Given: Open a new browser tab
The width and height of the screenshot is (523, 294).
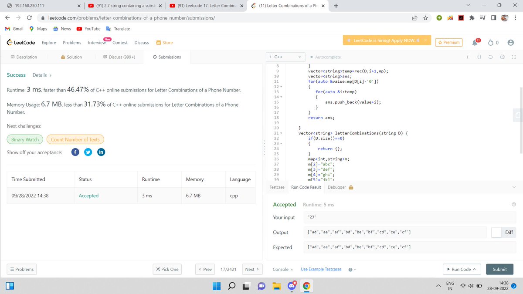Looking at the screenshot, I should point(335,6).
